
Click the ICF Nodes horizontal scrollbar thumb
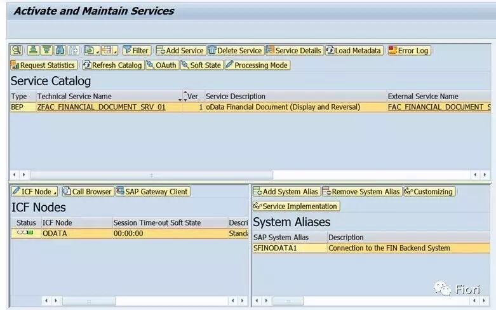pos(89,301)
